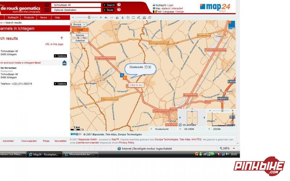
Task: Select the hand pan tool
Action: [128, 17]
